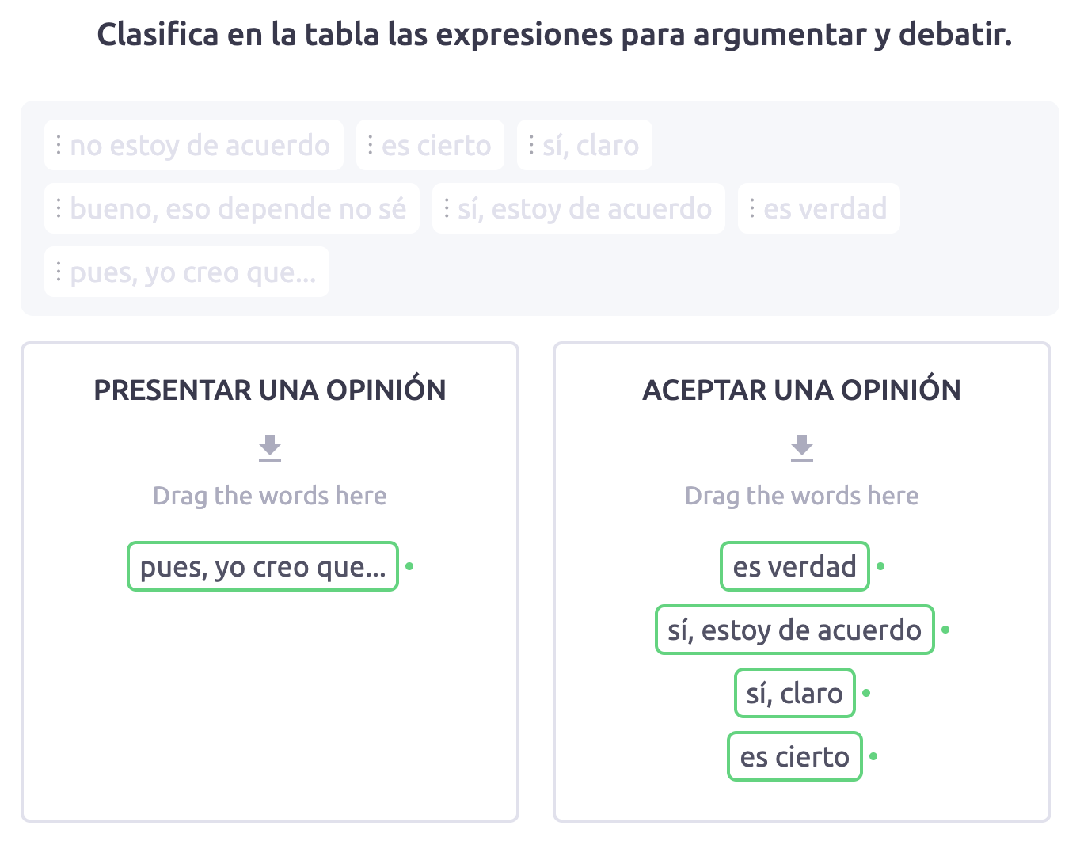
Task: Click the download arrow under PRESENTAR UNA OPINIÓN
Action: 270,447
